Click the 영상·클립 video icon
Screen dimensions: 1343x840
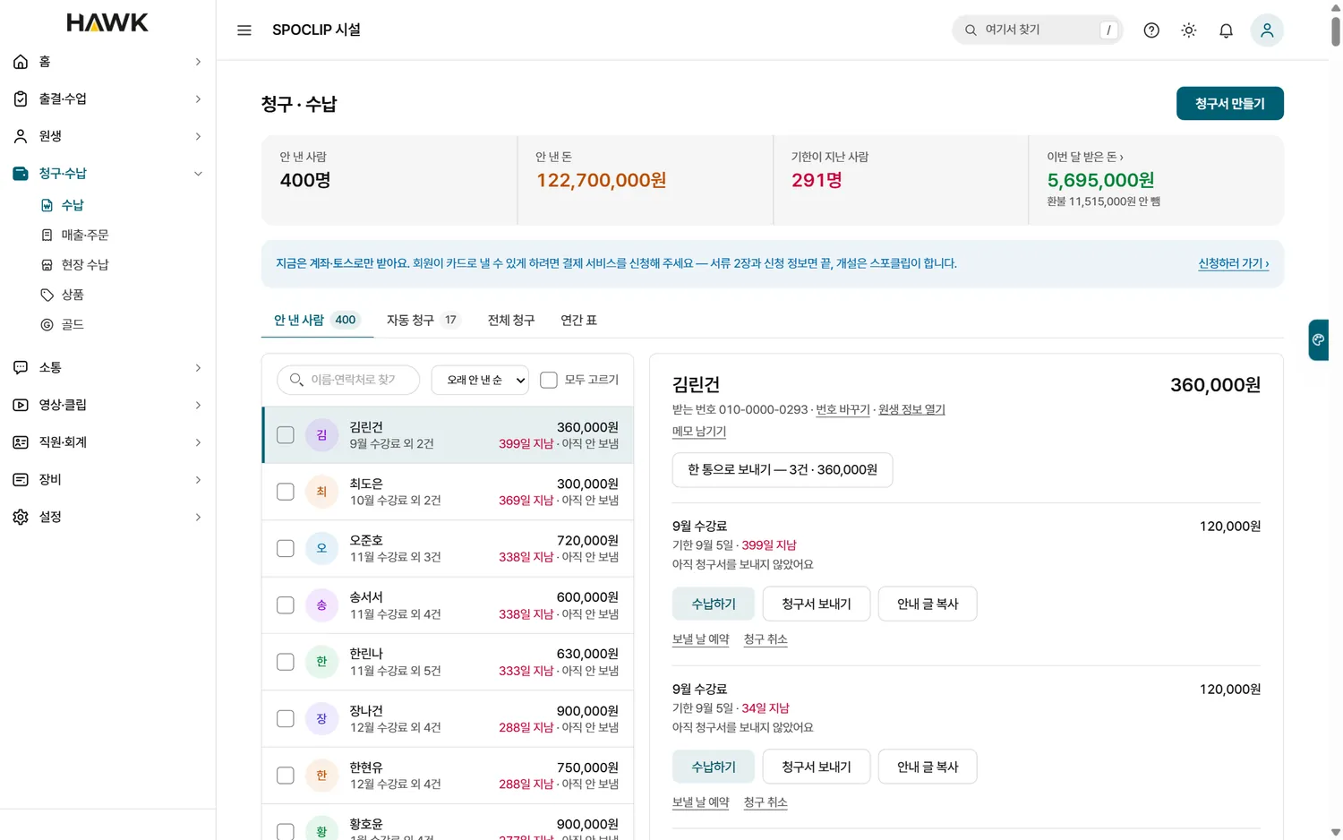pos(21,405)
